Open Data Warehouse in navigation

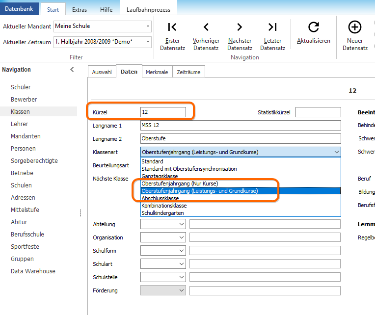pyautogui.click(x=33, y=271)
